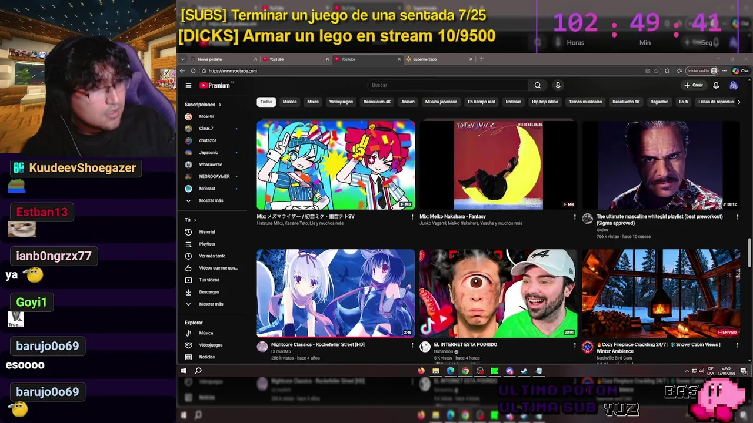Screen dimensions: 753x423
Task: Open the notifications bell
Action: (x=716, y=85)
